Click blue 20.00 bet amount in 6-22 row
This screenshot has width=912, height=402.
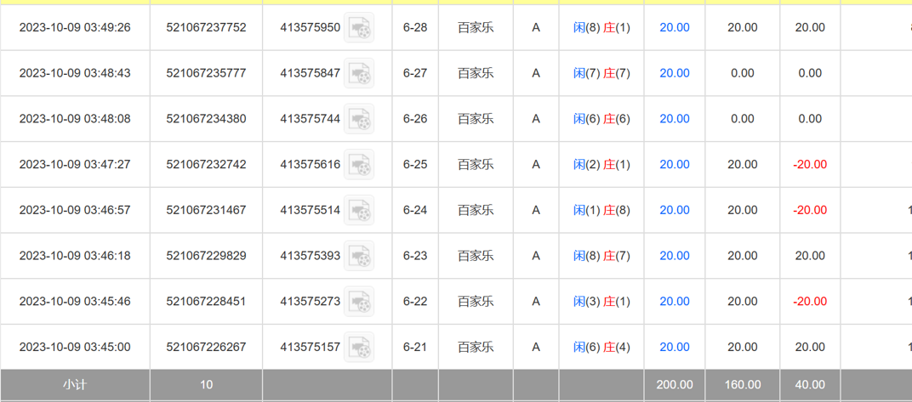[675, 302]
